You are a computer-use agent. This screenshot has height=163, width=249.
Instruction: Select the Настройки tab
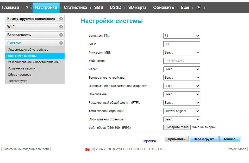pyautogui.click(x=46, y=8)
